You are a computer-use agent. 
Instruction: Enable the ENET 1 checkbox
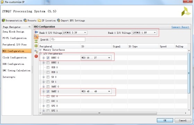click(48, 63)
